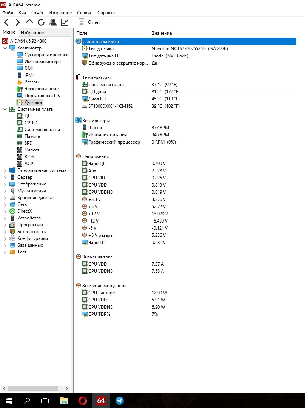Screen dimensions: 305x408
Task: Click the Устройства tree item
Action: (25, 218)
